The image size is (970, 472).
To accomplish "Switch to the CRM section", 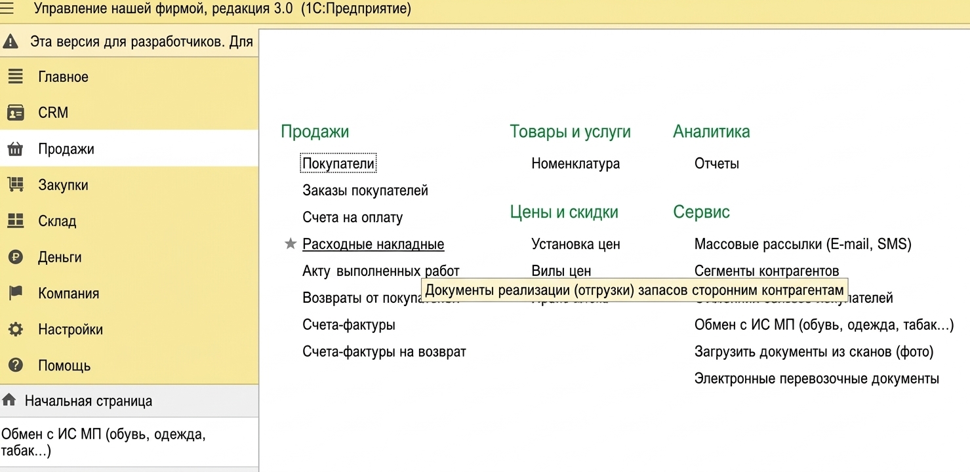I will point(129,113).
